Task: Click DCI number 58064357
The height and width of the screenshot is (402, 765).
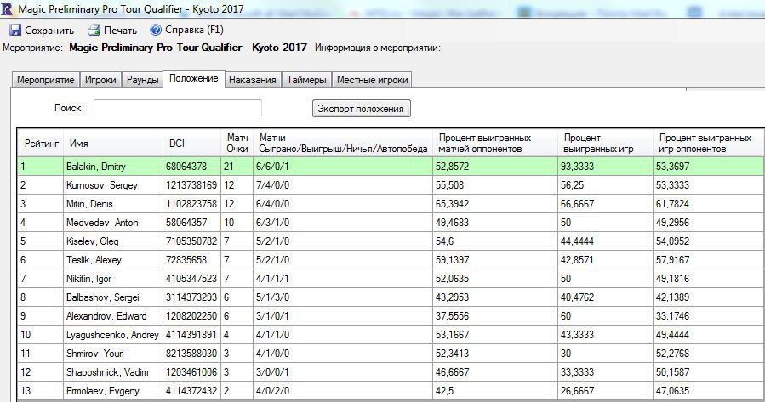Action: (x=186, y=223)
